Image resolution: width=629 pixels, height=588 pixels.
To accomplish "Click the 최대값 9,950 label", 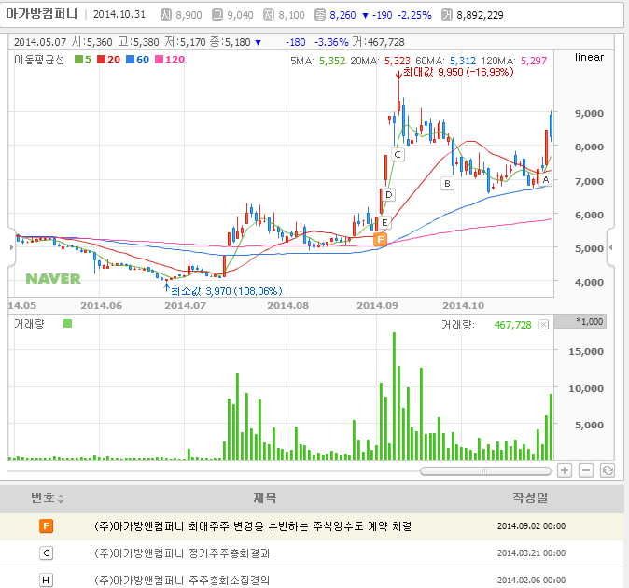I will [x=458, y=72].
